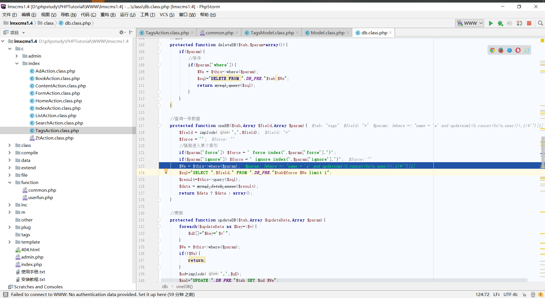
Task: Change file encoding UTF-8 in status bar
Action: (511, 295)
